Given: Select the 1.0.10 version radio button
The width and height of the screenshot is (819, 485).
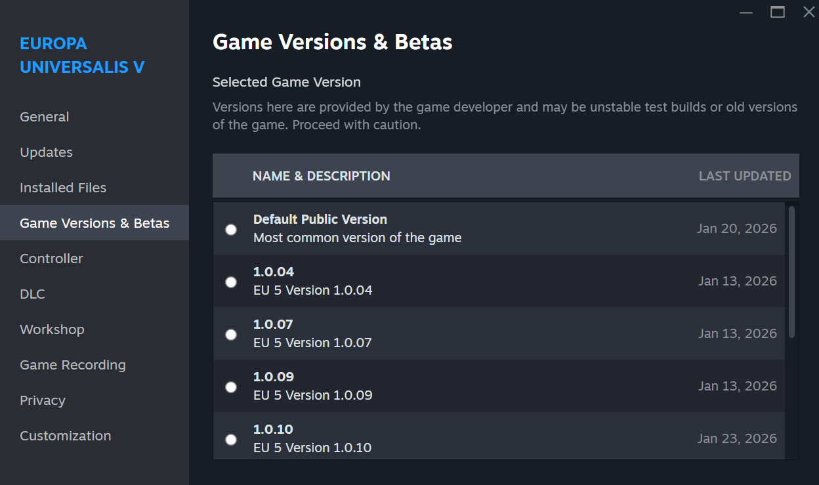Looking at the screenshot, I should click(x=231, y=440).
